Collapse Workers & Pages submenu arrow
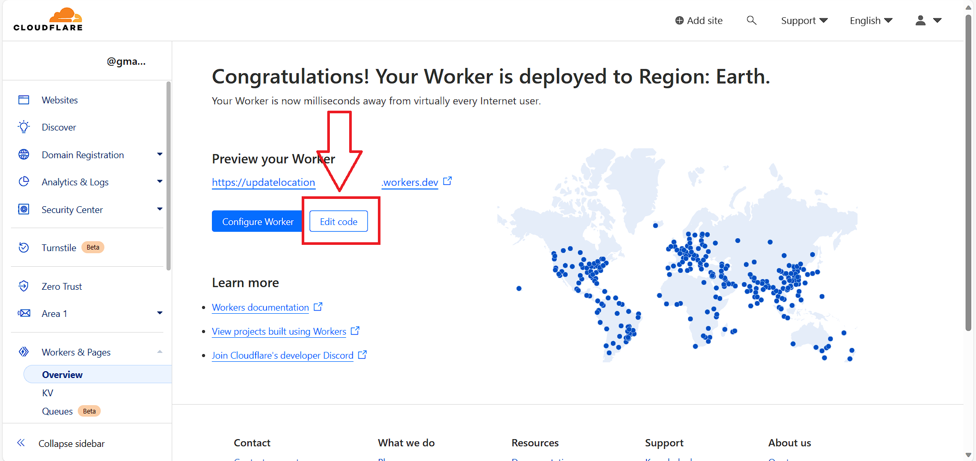This screenshot has width=976, height=461. 160,351
